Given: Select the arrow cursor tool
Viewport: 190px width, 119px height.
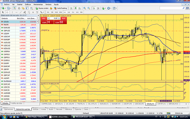Looking at the screenshot, I should (x=3, y=12).
